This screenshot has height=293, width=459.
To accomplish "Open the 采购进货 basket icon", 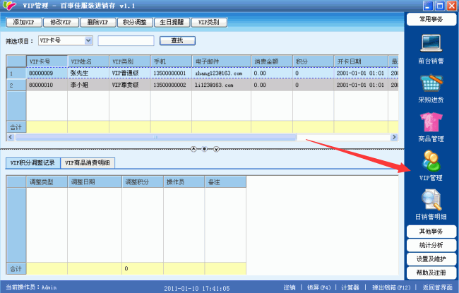I will click(x=431, y=83).
